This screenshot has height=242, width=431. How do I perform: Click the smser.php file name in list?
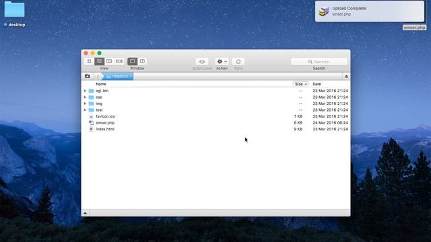(x=105, y=122)
